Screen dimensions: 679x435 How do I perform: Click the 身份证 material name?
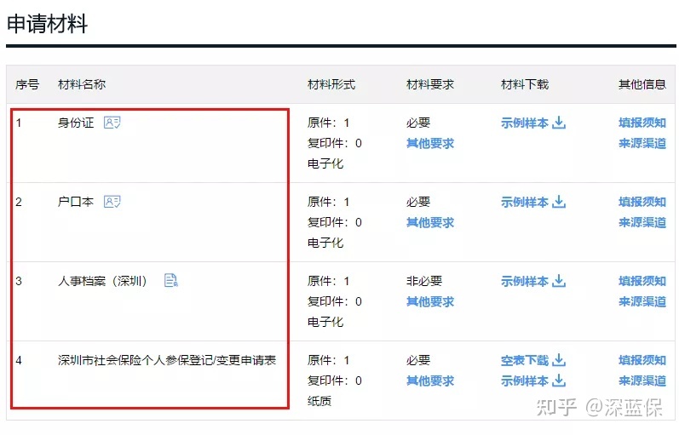click(x=76, y=123)
